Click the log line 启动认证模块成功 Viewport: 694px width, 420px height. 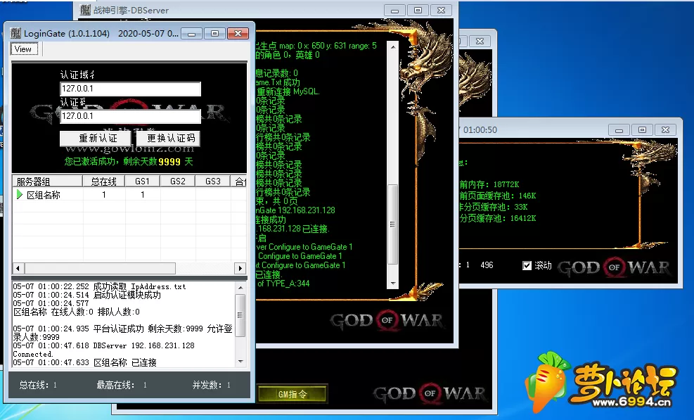coord(86,295)
